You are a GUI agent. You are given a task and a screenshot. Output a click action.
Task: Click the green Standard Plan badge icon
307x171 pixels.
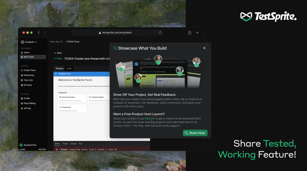(21, 145)
